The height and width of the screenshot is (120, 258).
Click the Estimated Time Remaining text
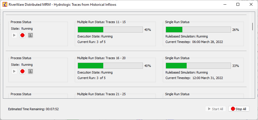(33, 109)
